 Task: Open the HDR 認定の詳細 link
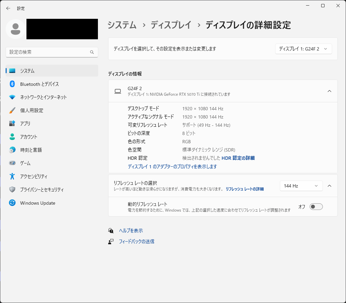[x=238, y=158]
